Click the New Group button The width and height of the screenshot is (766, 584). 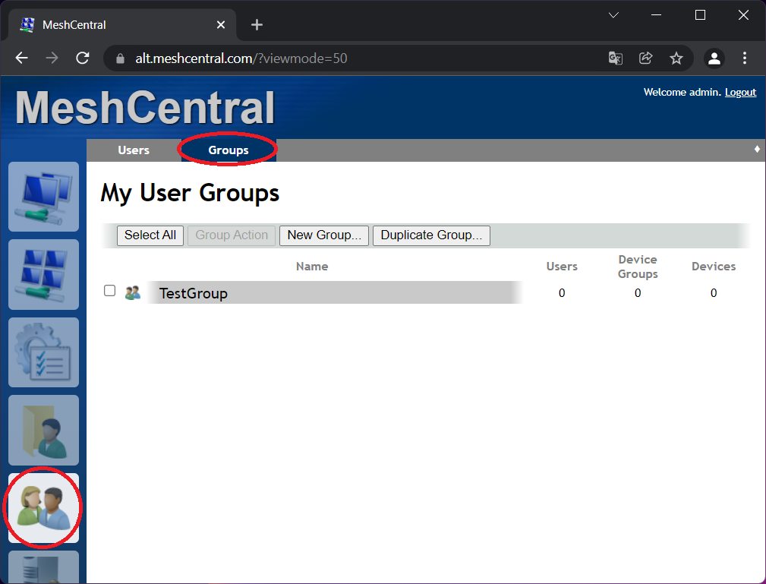(x=323, y=235)
